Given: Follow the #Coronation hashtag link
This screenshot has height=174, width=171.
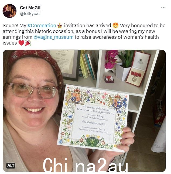Looking at the screenshot, I should coord(42,26).
